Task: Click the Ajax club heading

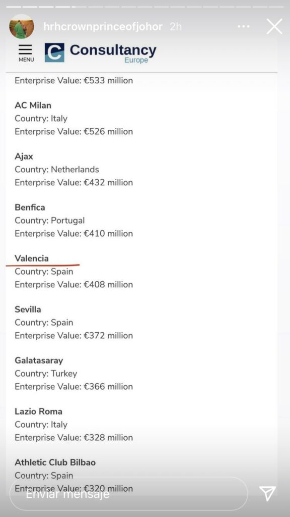Action: (24, 157)
